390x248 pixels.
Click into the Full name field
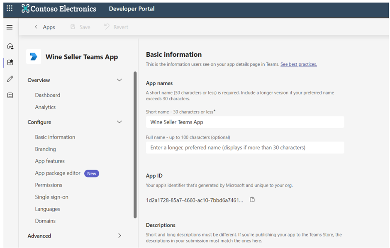245,148
